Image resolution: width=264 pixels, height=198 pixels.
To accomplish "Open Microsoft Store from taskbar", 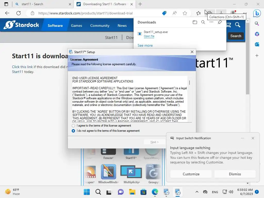I will pyautogui.click(x=143, y=192).
